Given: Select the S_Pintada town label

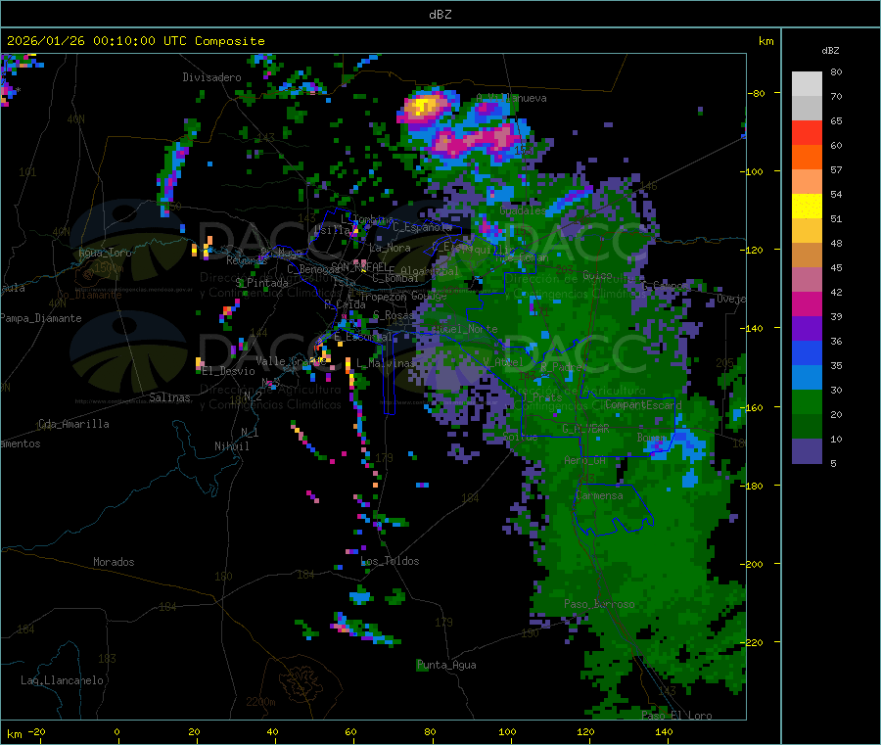Looking at the screenshot, I should (x=261, y=283).
